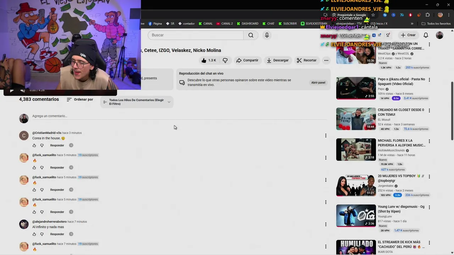454x255 pixels.
Task: Open the Chrome profile avatar
Action: pos(440,15)
